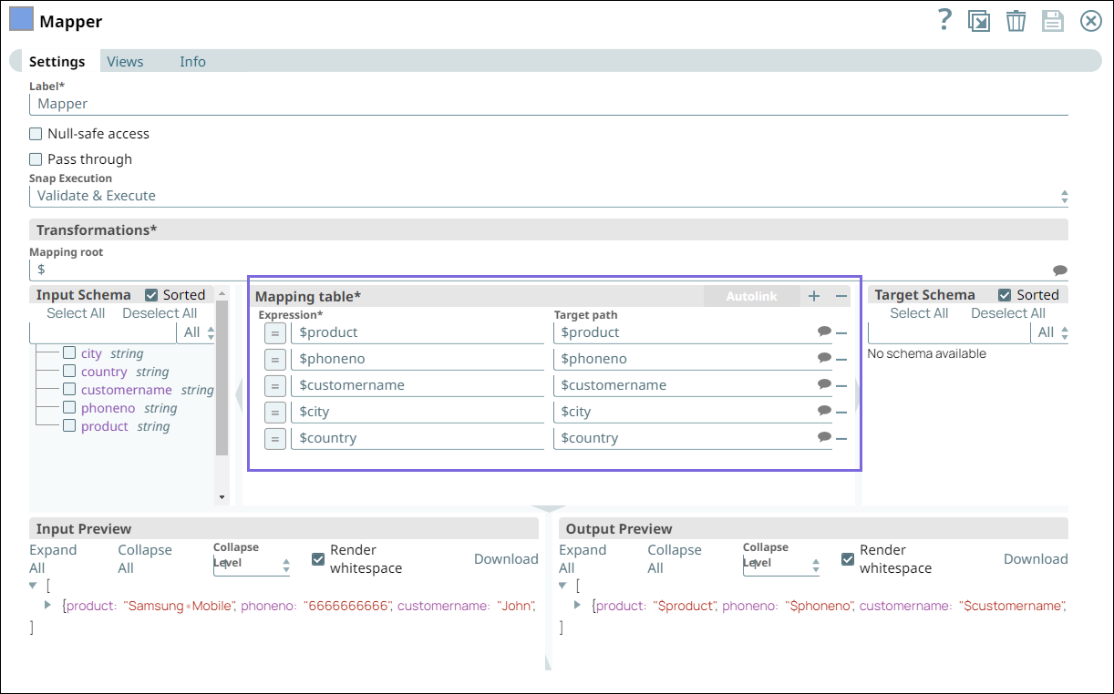Switch to Views tab
1114x694 pixels.
[x=125, y=62]
